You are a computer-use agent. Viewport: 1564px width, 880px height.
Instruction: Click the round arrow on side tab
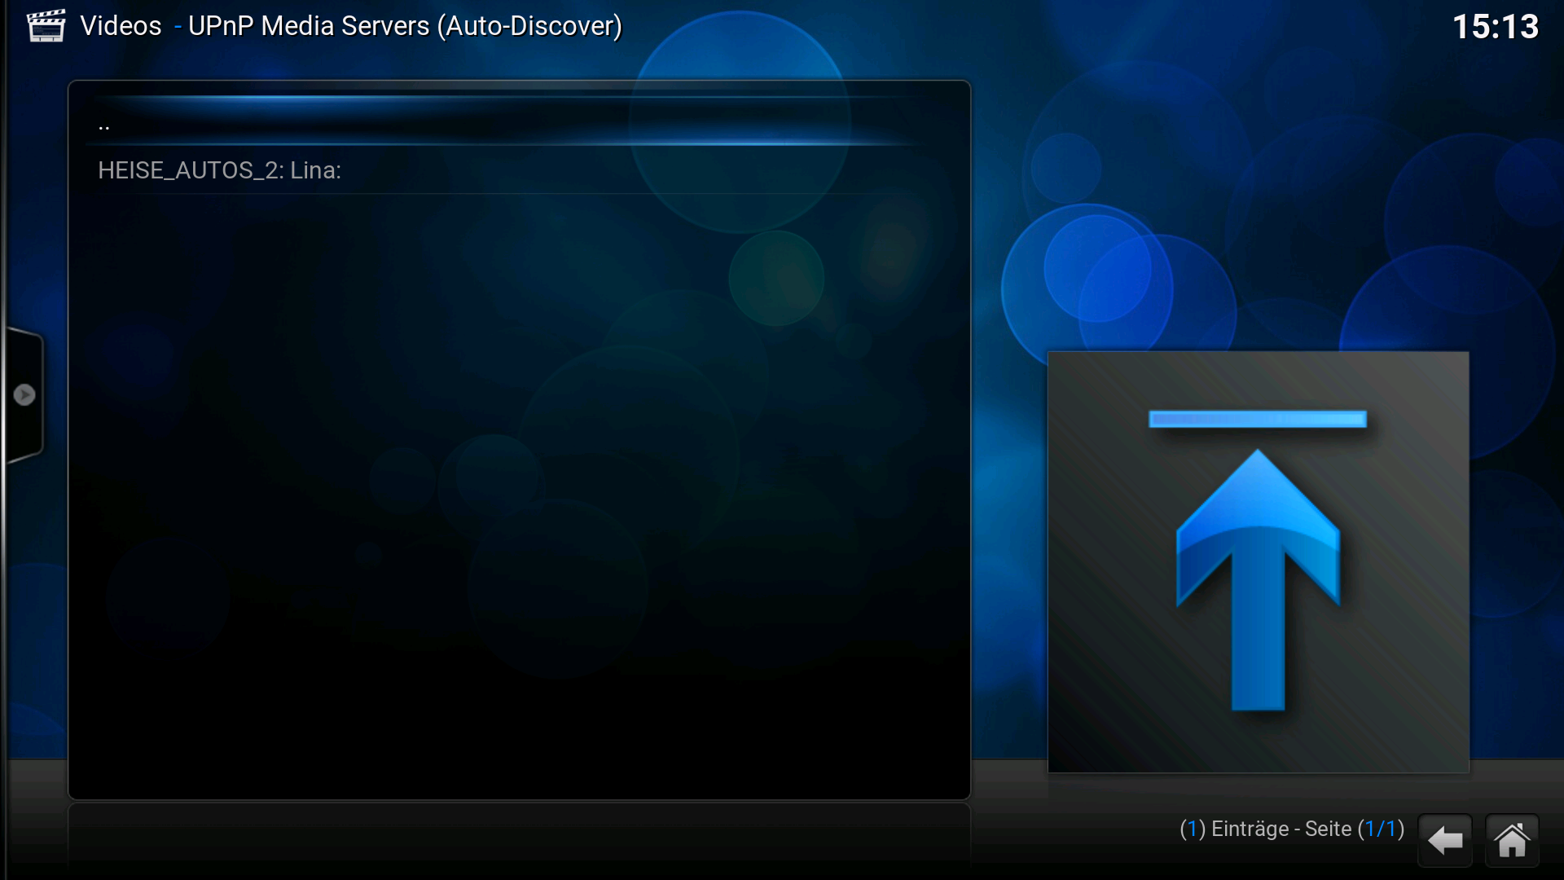(x=24, y=395)
